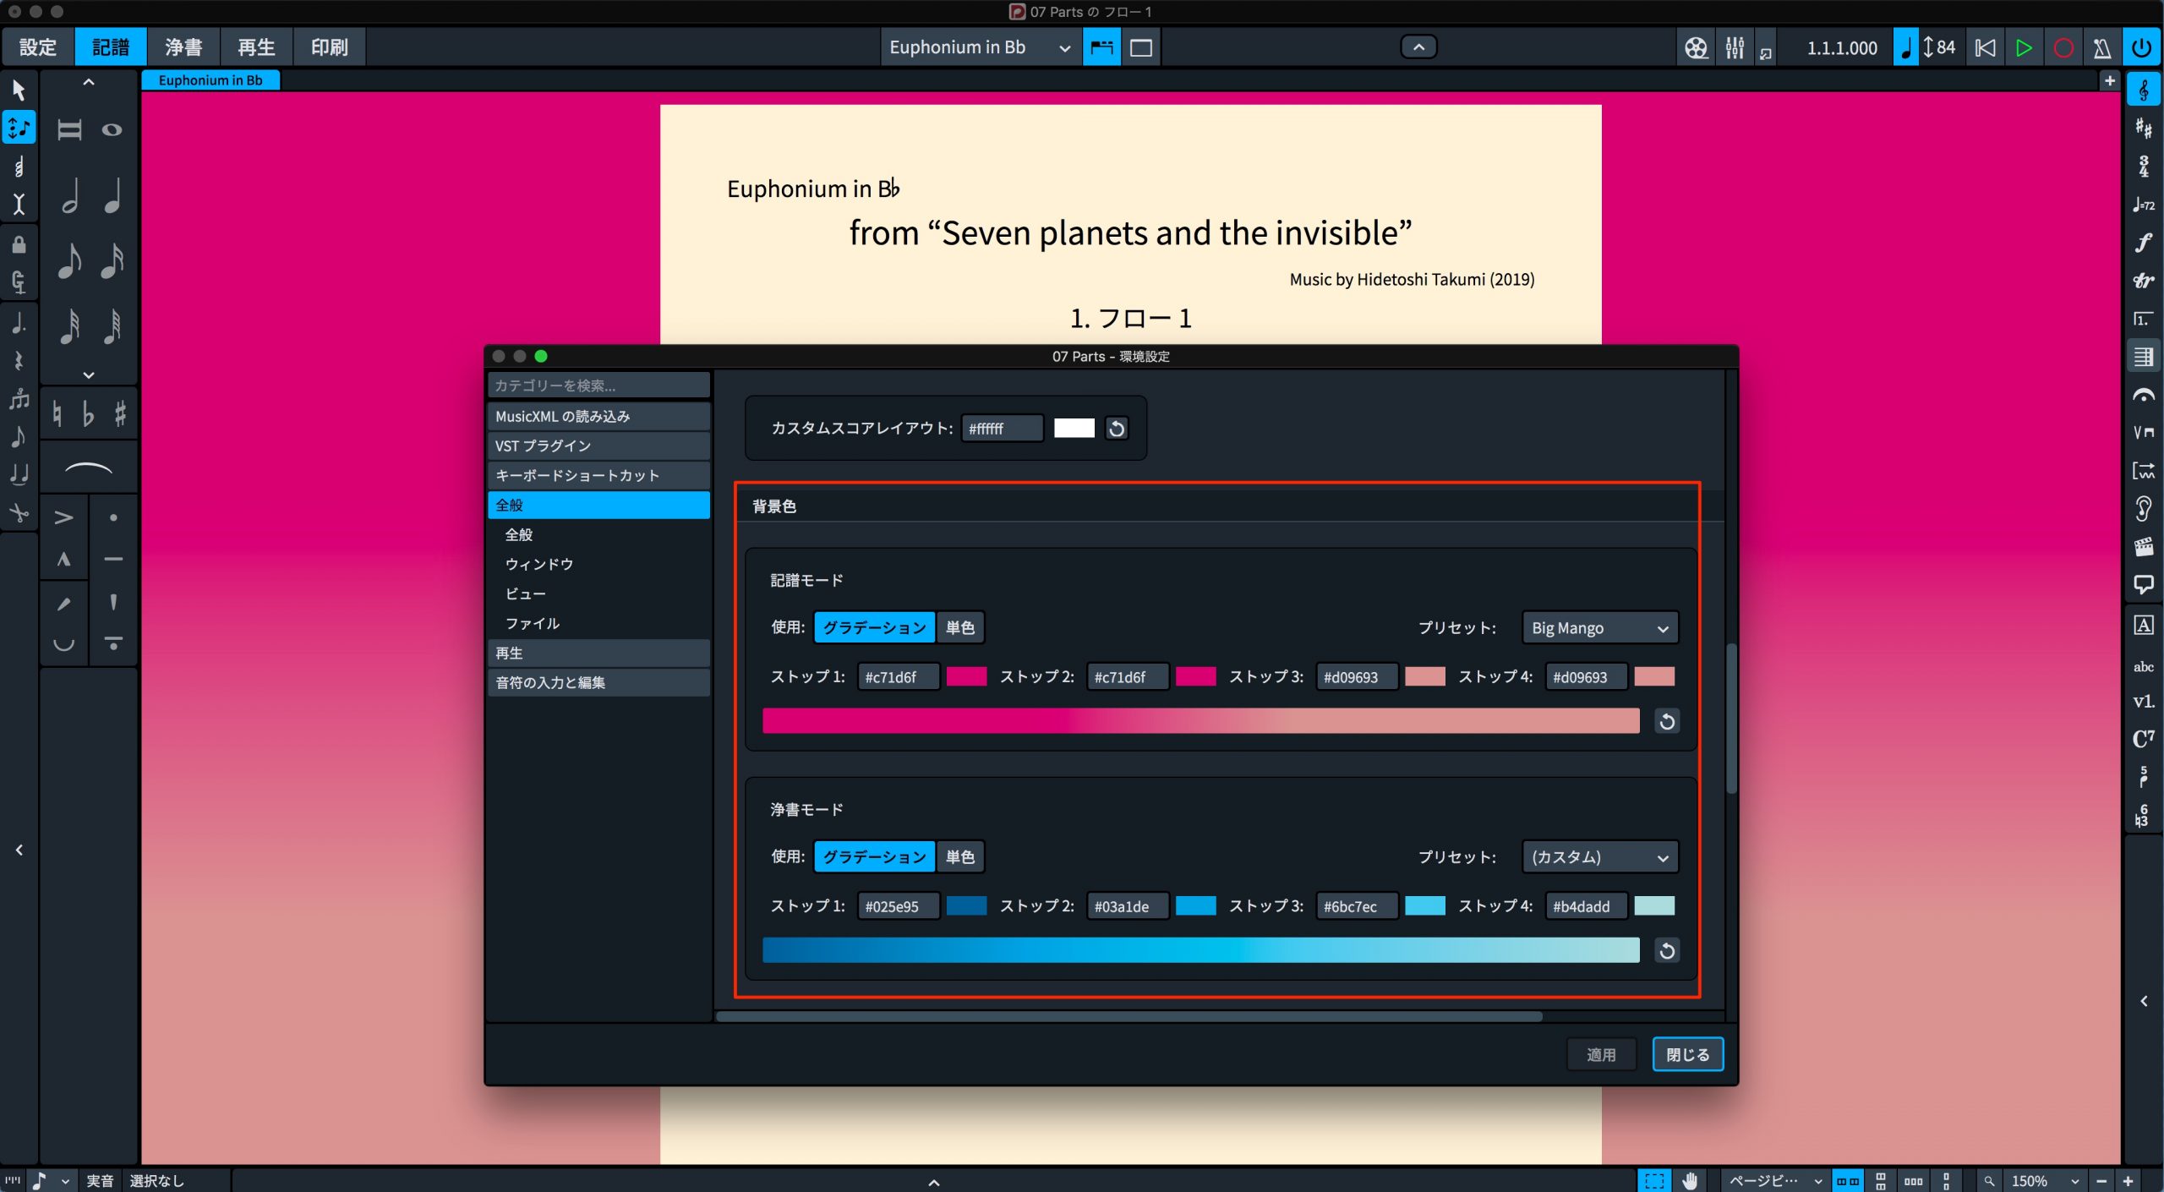Activate the scissors tool
Viewport: 2164px width, 1192px height.
coord(19,512)
